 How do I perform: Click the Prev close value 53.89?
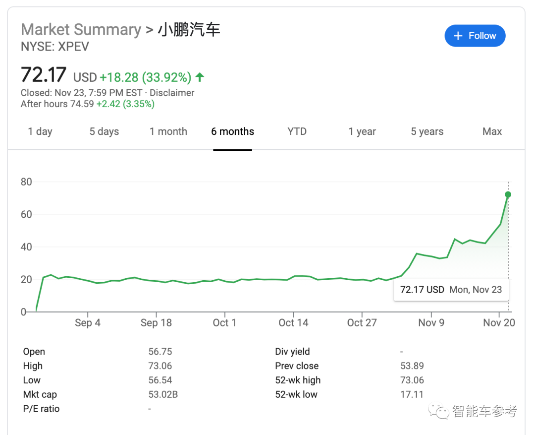click(x=412, y=366)
